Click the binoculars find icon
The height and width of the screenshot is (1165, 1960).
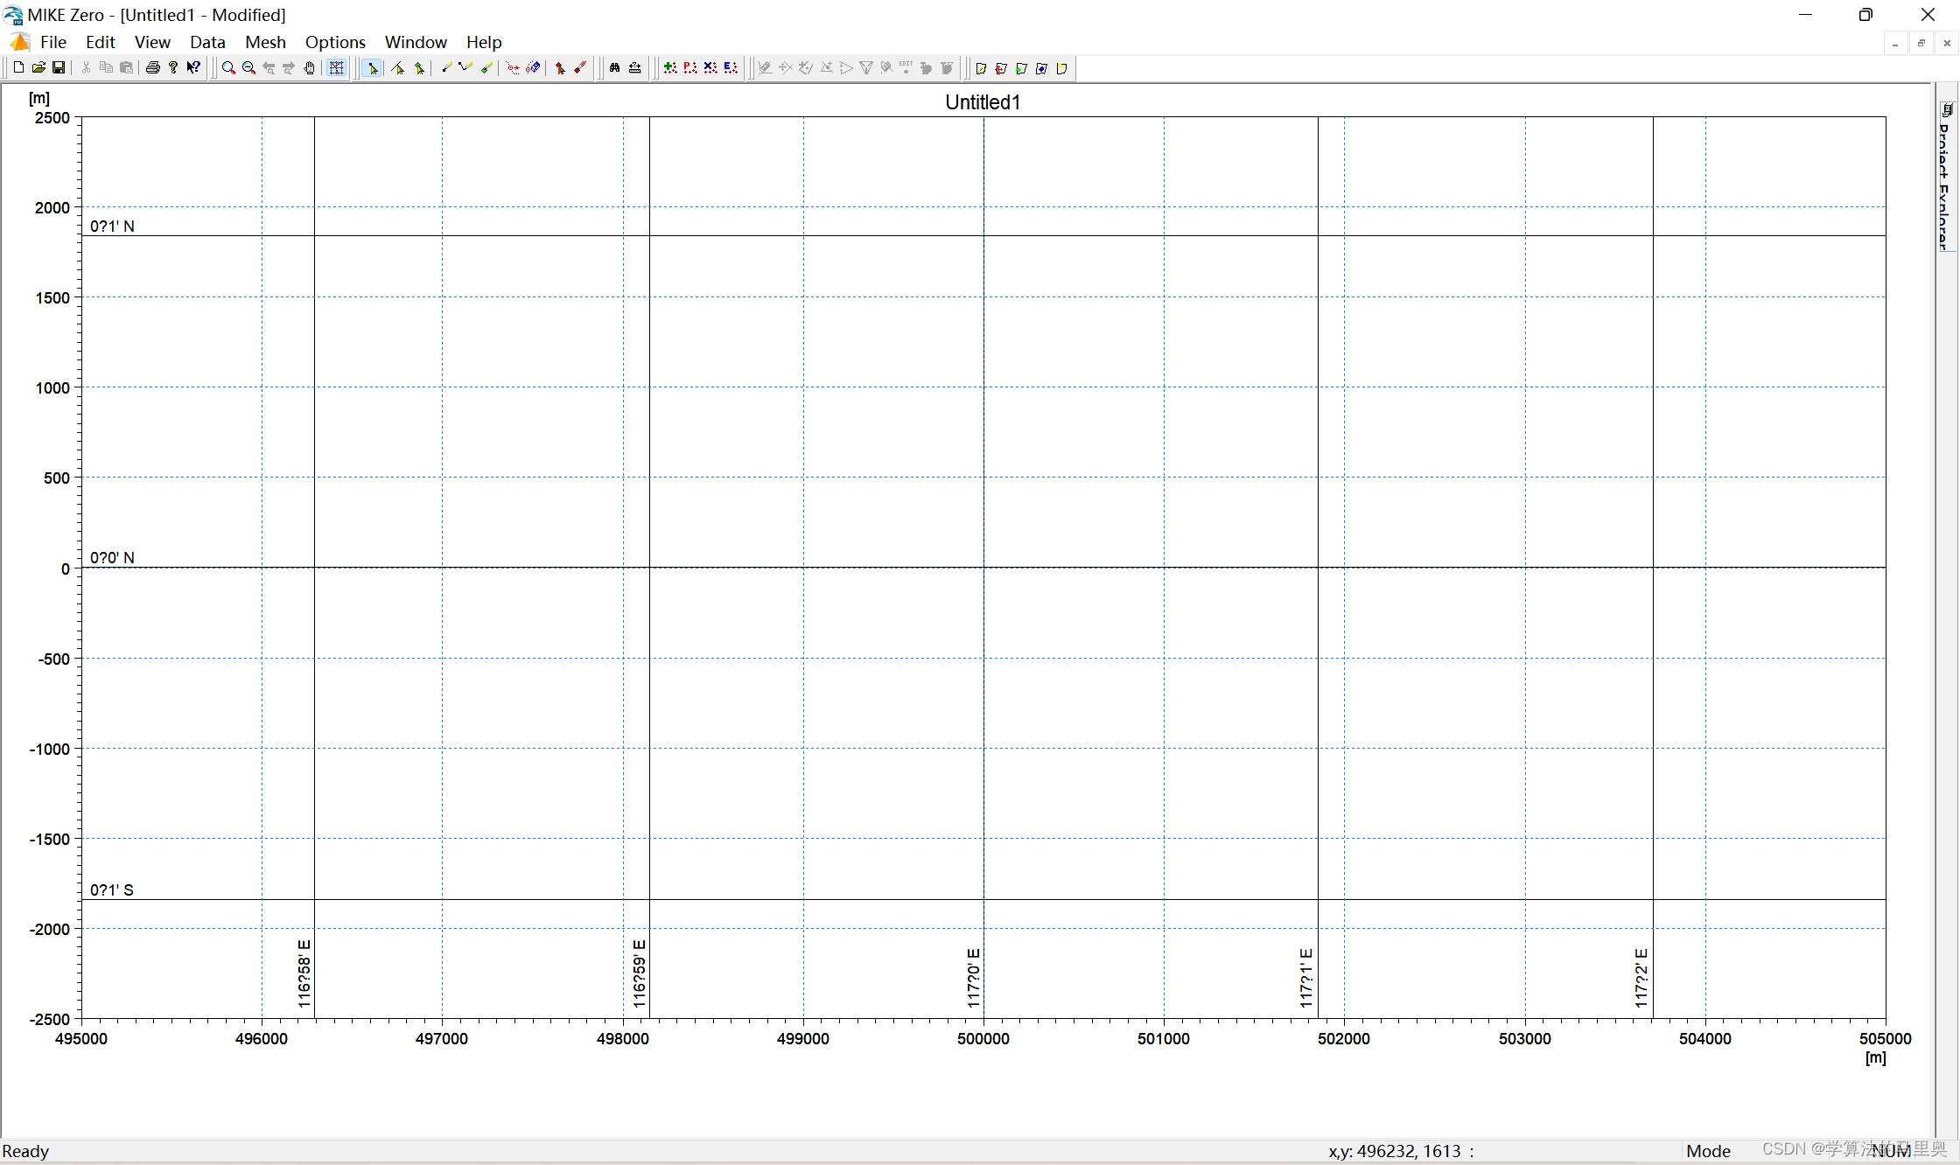coord(615,68)
